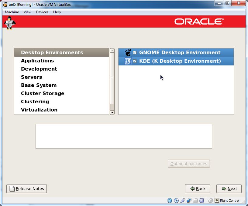This screenshot has width=248, height=206.
Task: Select the Cluster Storage category
Action: [x=61, y=94]
